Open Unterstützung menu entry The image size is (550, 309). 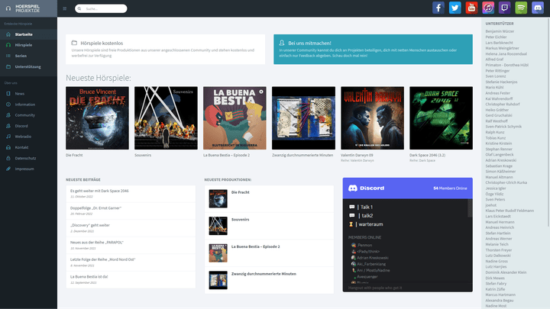pyautogui.click(x=28, y=66)
